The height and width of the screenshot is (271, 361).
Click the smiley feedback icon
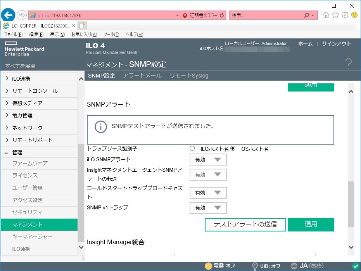[x=354, y=15]
